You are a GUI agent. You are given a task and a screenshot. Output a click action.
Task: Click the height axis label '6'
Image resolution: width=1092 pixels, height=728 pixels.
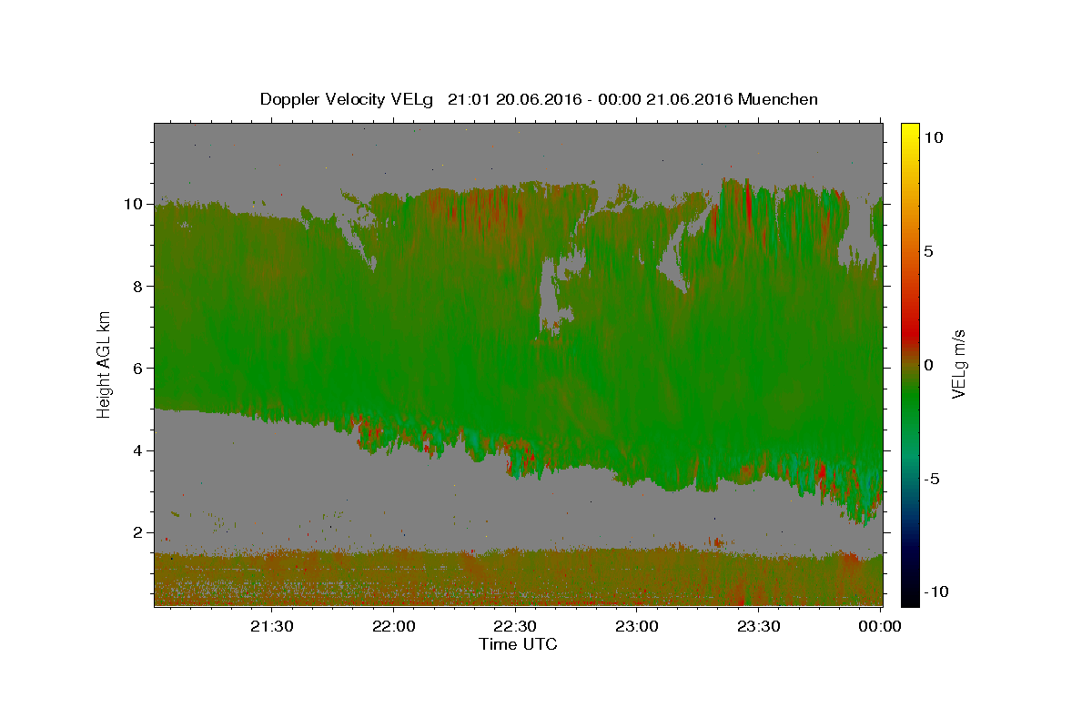pyautogui.click(x=138, y=368)
